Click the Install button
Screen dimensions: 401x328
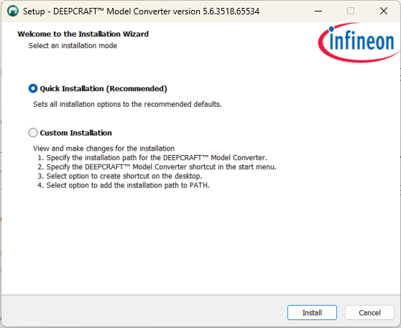pos(312,312)
